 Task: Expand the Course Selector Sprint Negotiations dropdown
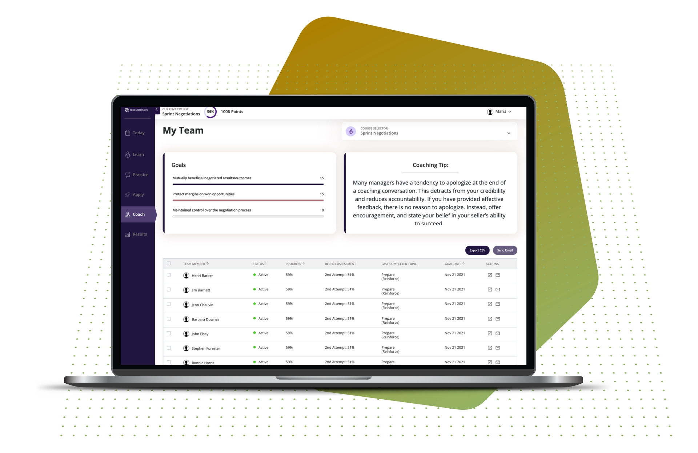(x=509, y=133)
